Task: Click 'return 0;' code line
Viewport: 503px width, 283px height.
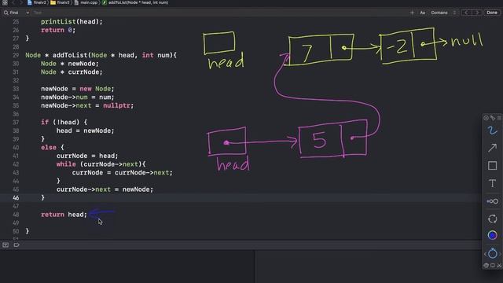Action: [x=58, y=30]
